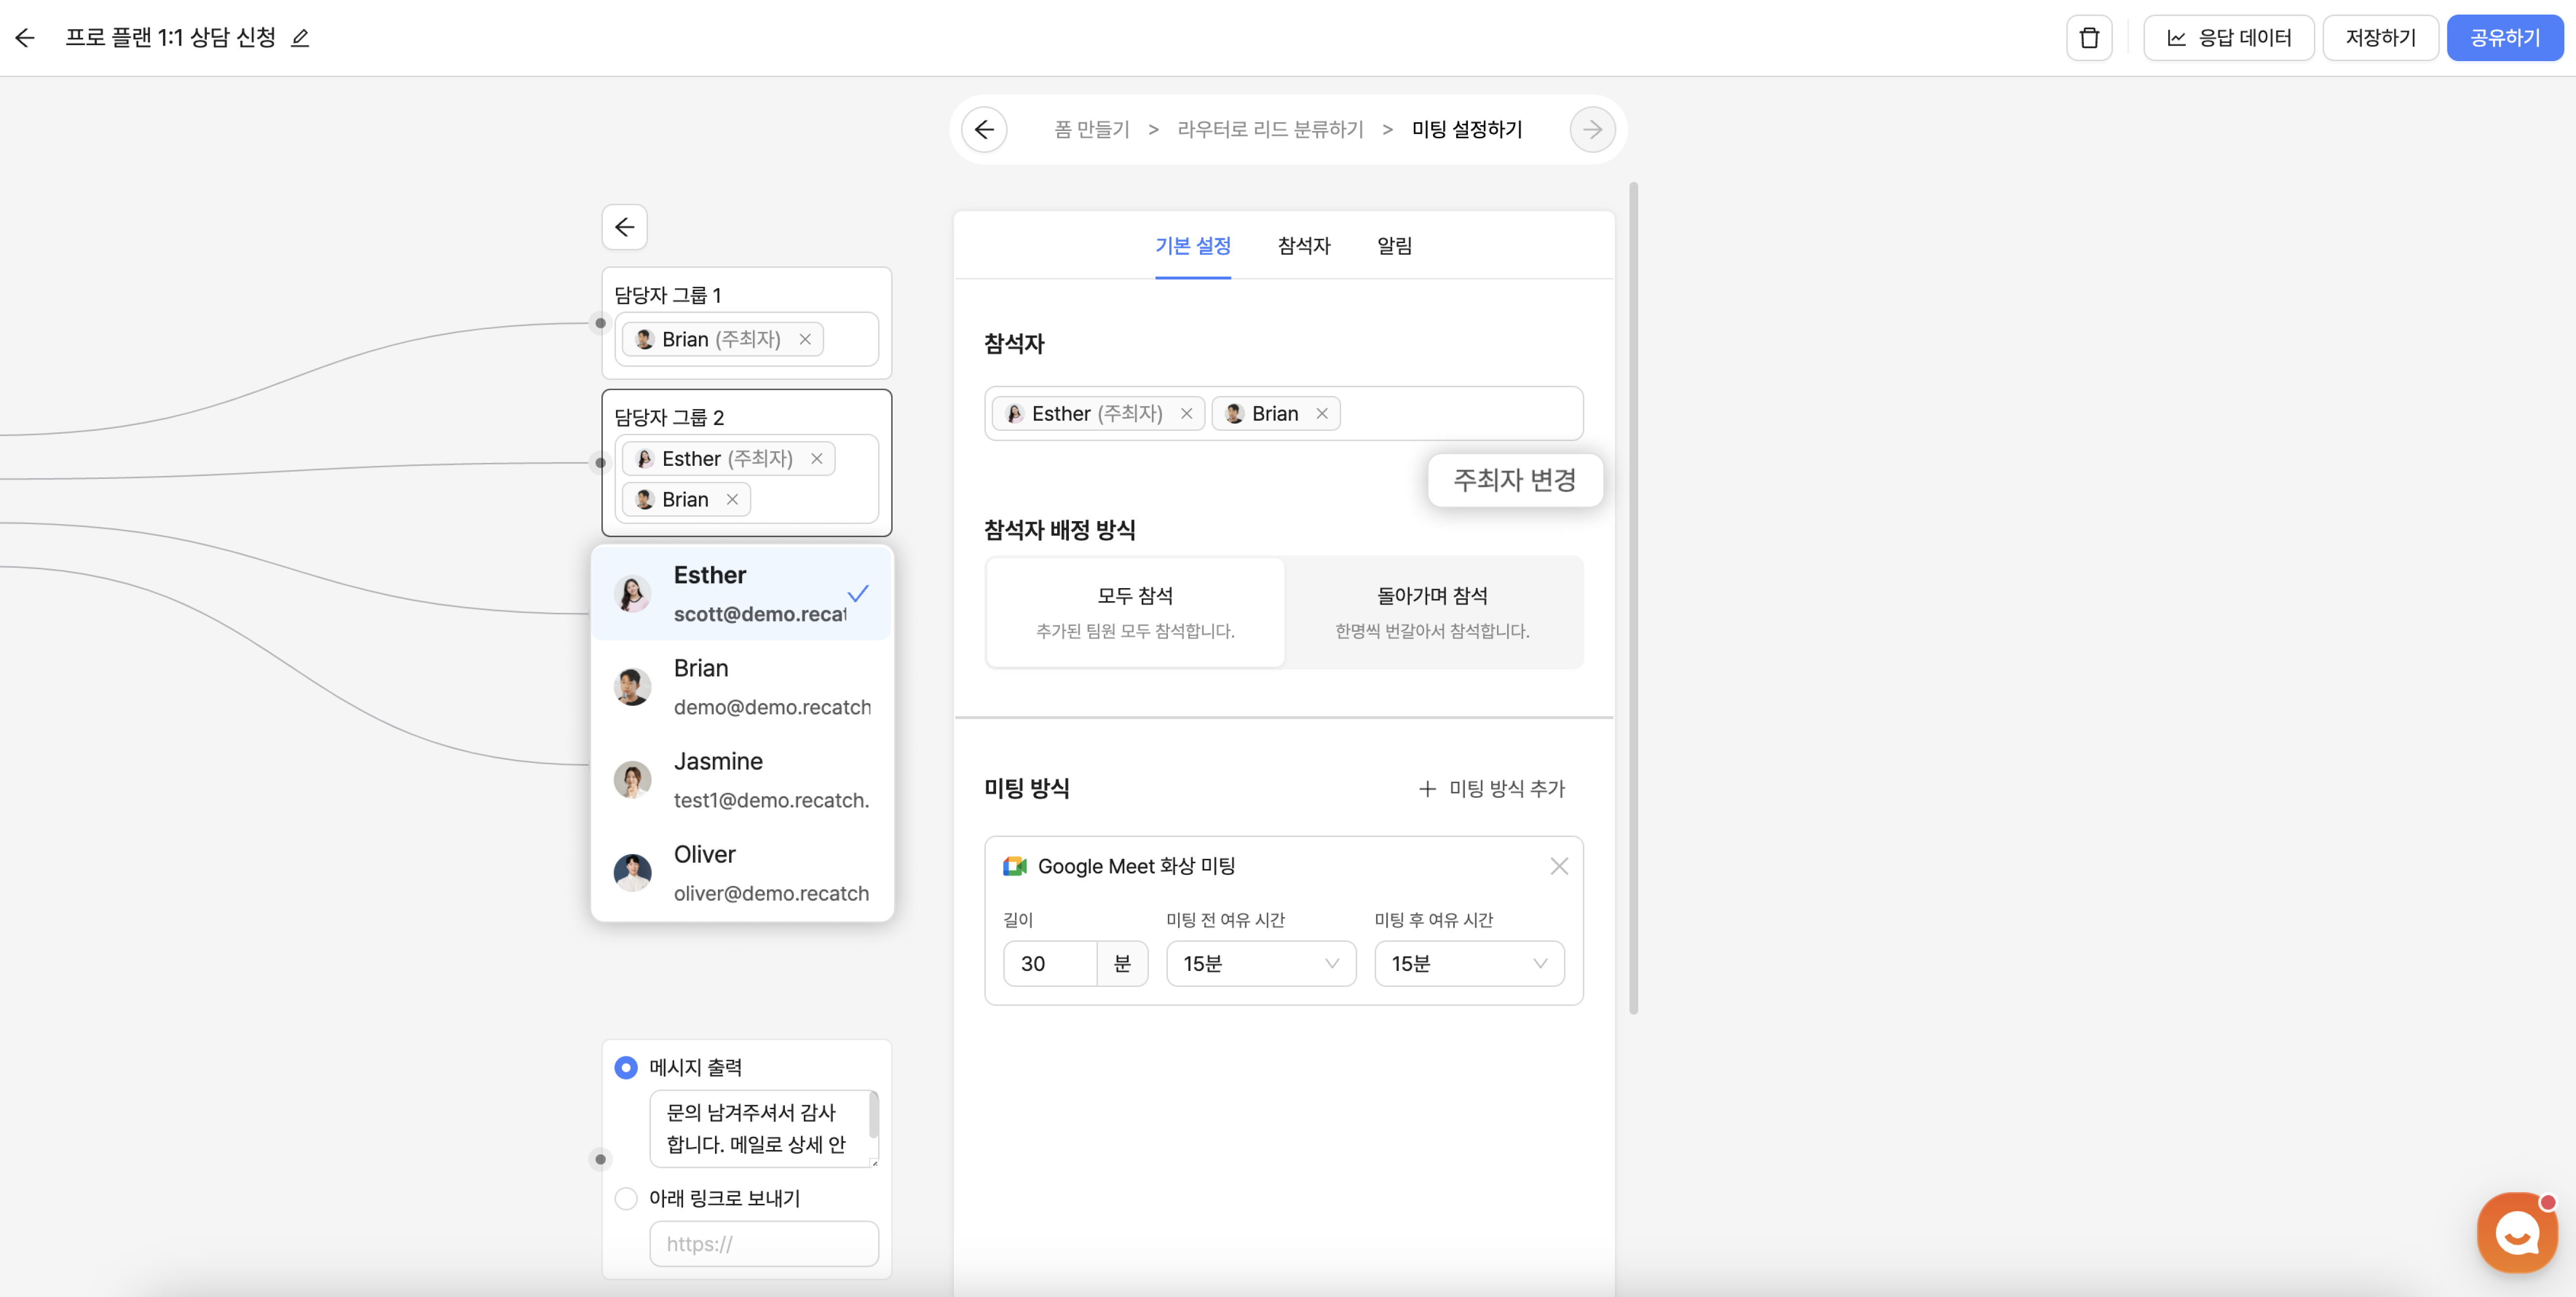Image resolution: width=2576 pixels, height=1297 pixels.
Task: Switch to the 알림 tab
Action: (x=1394, y=246)
